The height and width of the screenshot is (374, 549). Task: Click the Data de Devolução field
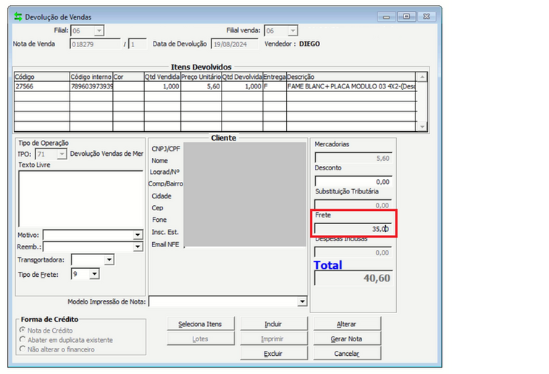point(235,44)
